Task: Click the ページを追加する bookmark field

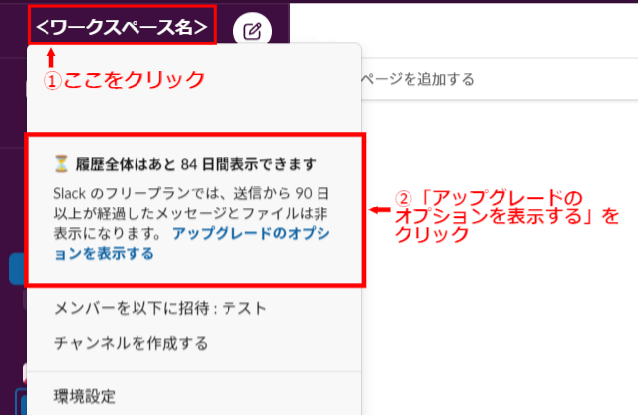Action: pyautogui.click(x=500, y=79)
